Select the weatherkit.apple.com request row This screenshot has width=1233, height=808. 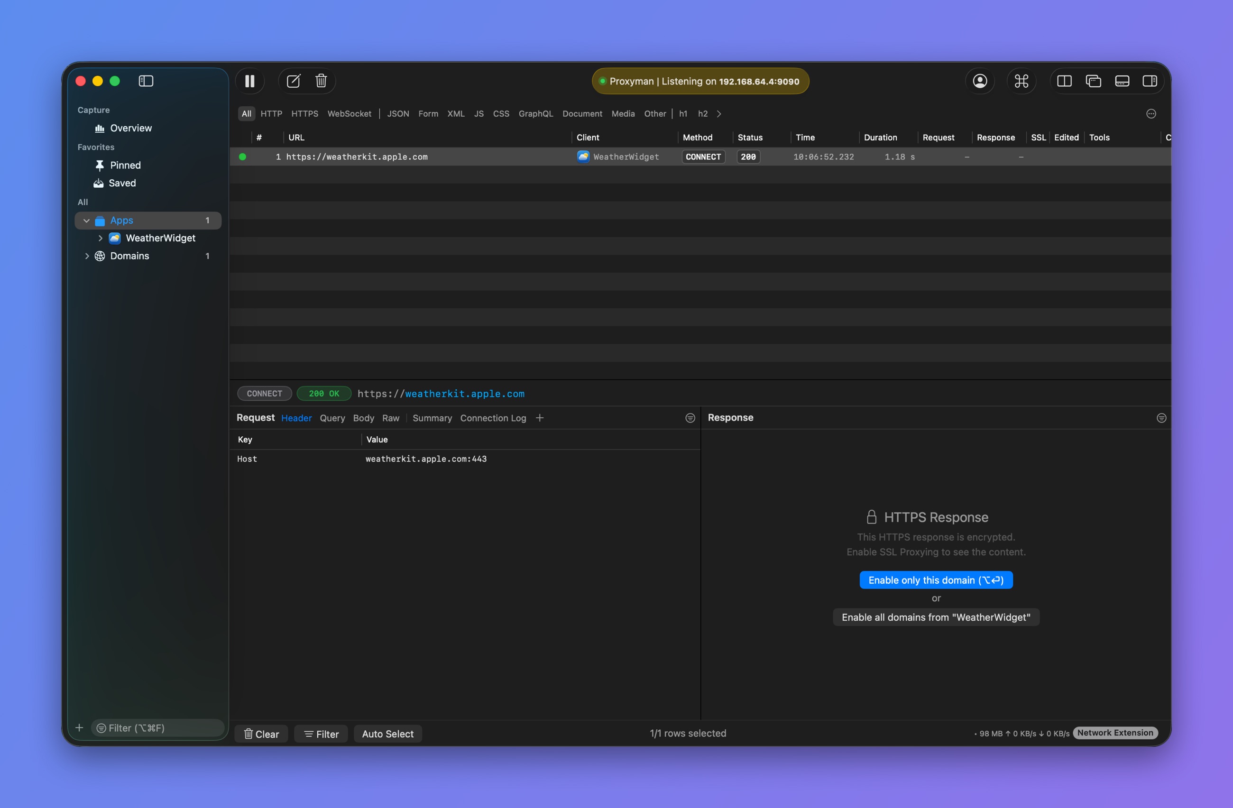click(700, 157)
